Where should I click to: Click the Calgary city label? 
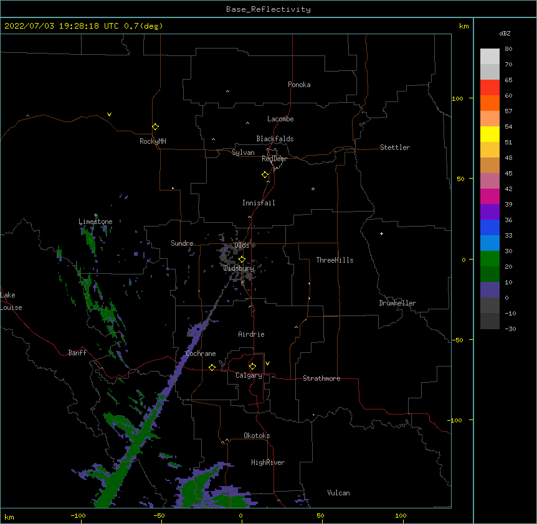(x=249, y=375)
